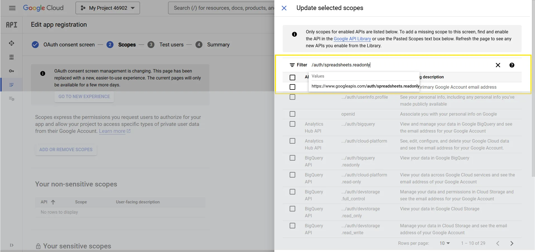Click 'View your data in Google Cloud Storage'
The image size is (535, 252).
click(x=440, y=209)
